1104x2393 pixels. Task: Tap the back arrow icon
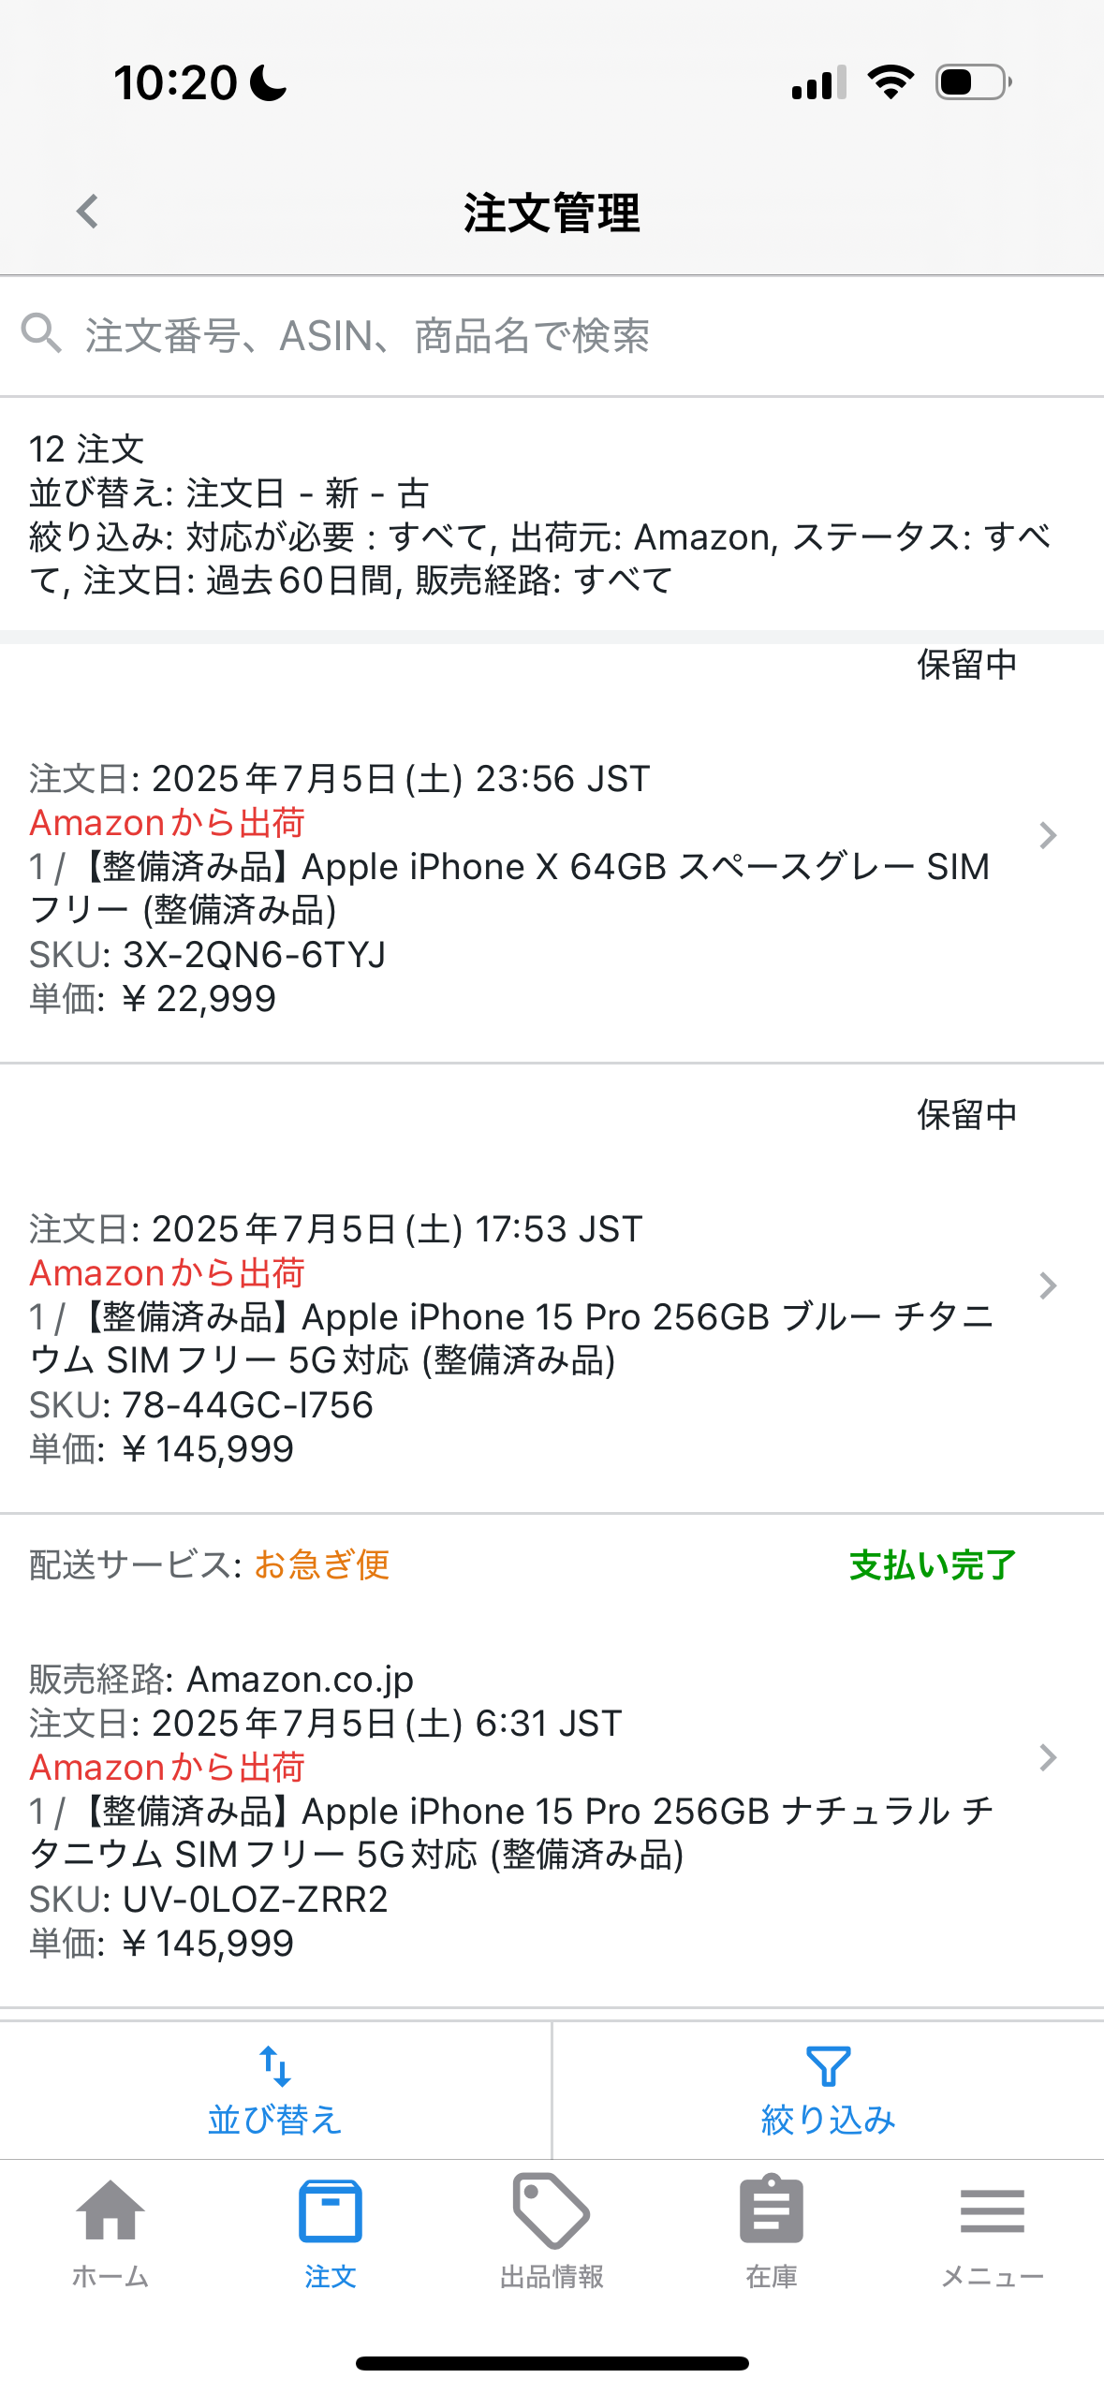point(88,212)
